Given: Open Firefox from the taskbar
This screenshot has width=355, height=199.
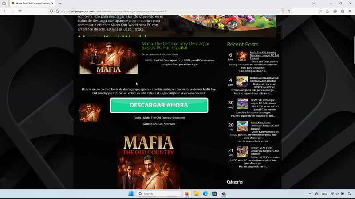Looking at the screenshot, I should pyautogui.click(x=187, y=194).
